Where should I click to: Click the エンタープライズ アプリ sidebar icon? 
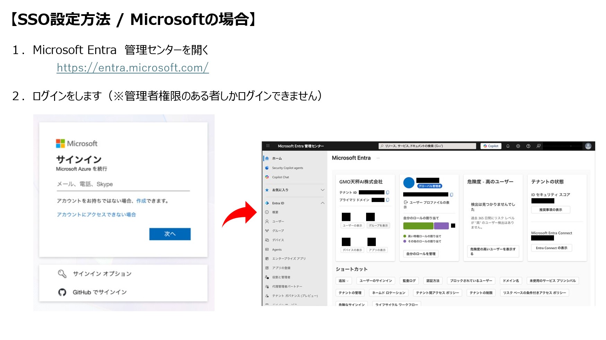267,259
